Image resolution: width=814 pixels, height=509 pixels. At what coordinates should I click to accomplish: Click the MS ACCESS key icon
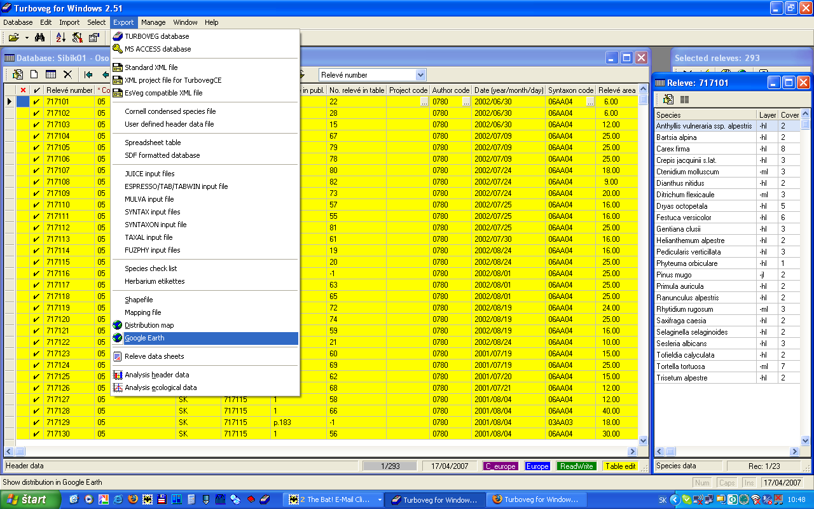point(118,49)
